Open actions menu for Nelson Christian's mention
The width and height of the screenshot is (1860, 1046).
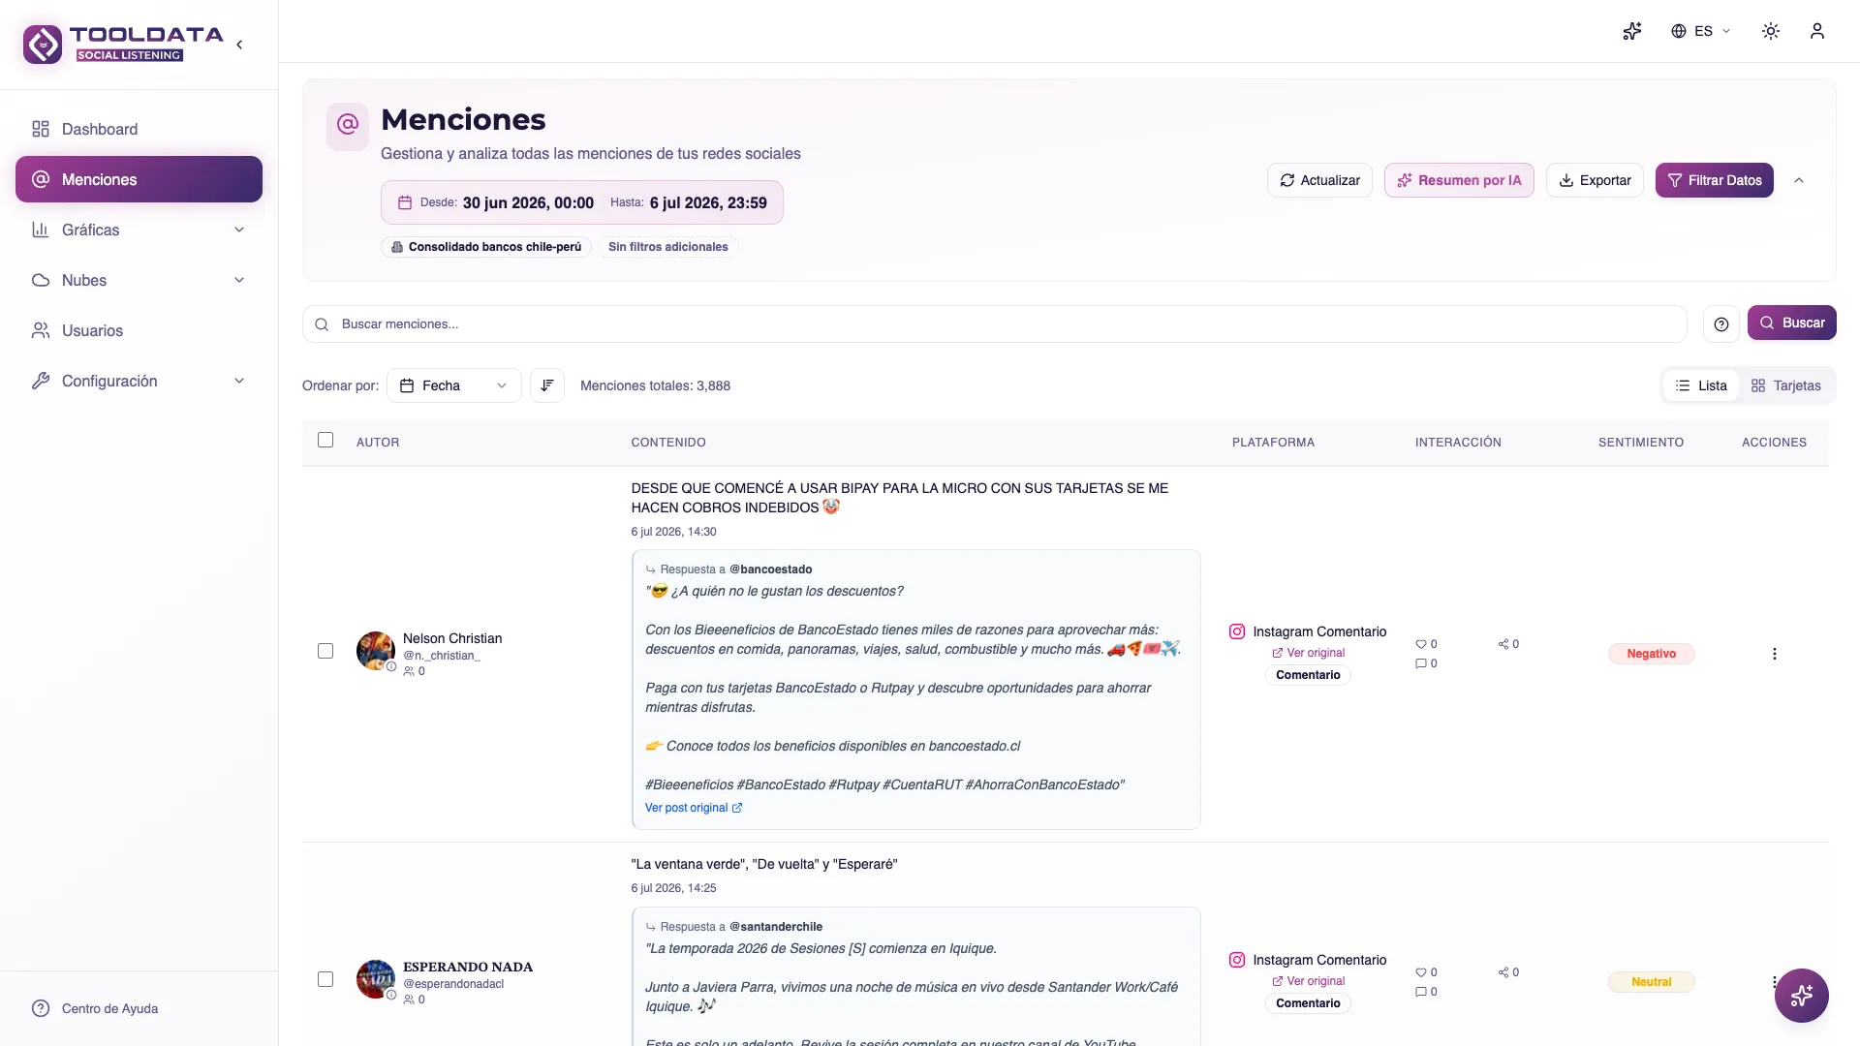click(x=1774, y=654)
